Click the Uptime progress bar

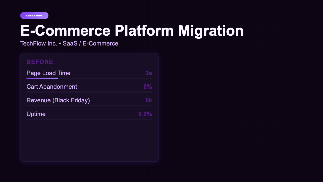click(89, 119)
